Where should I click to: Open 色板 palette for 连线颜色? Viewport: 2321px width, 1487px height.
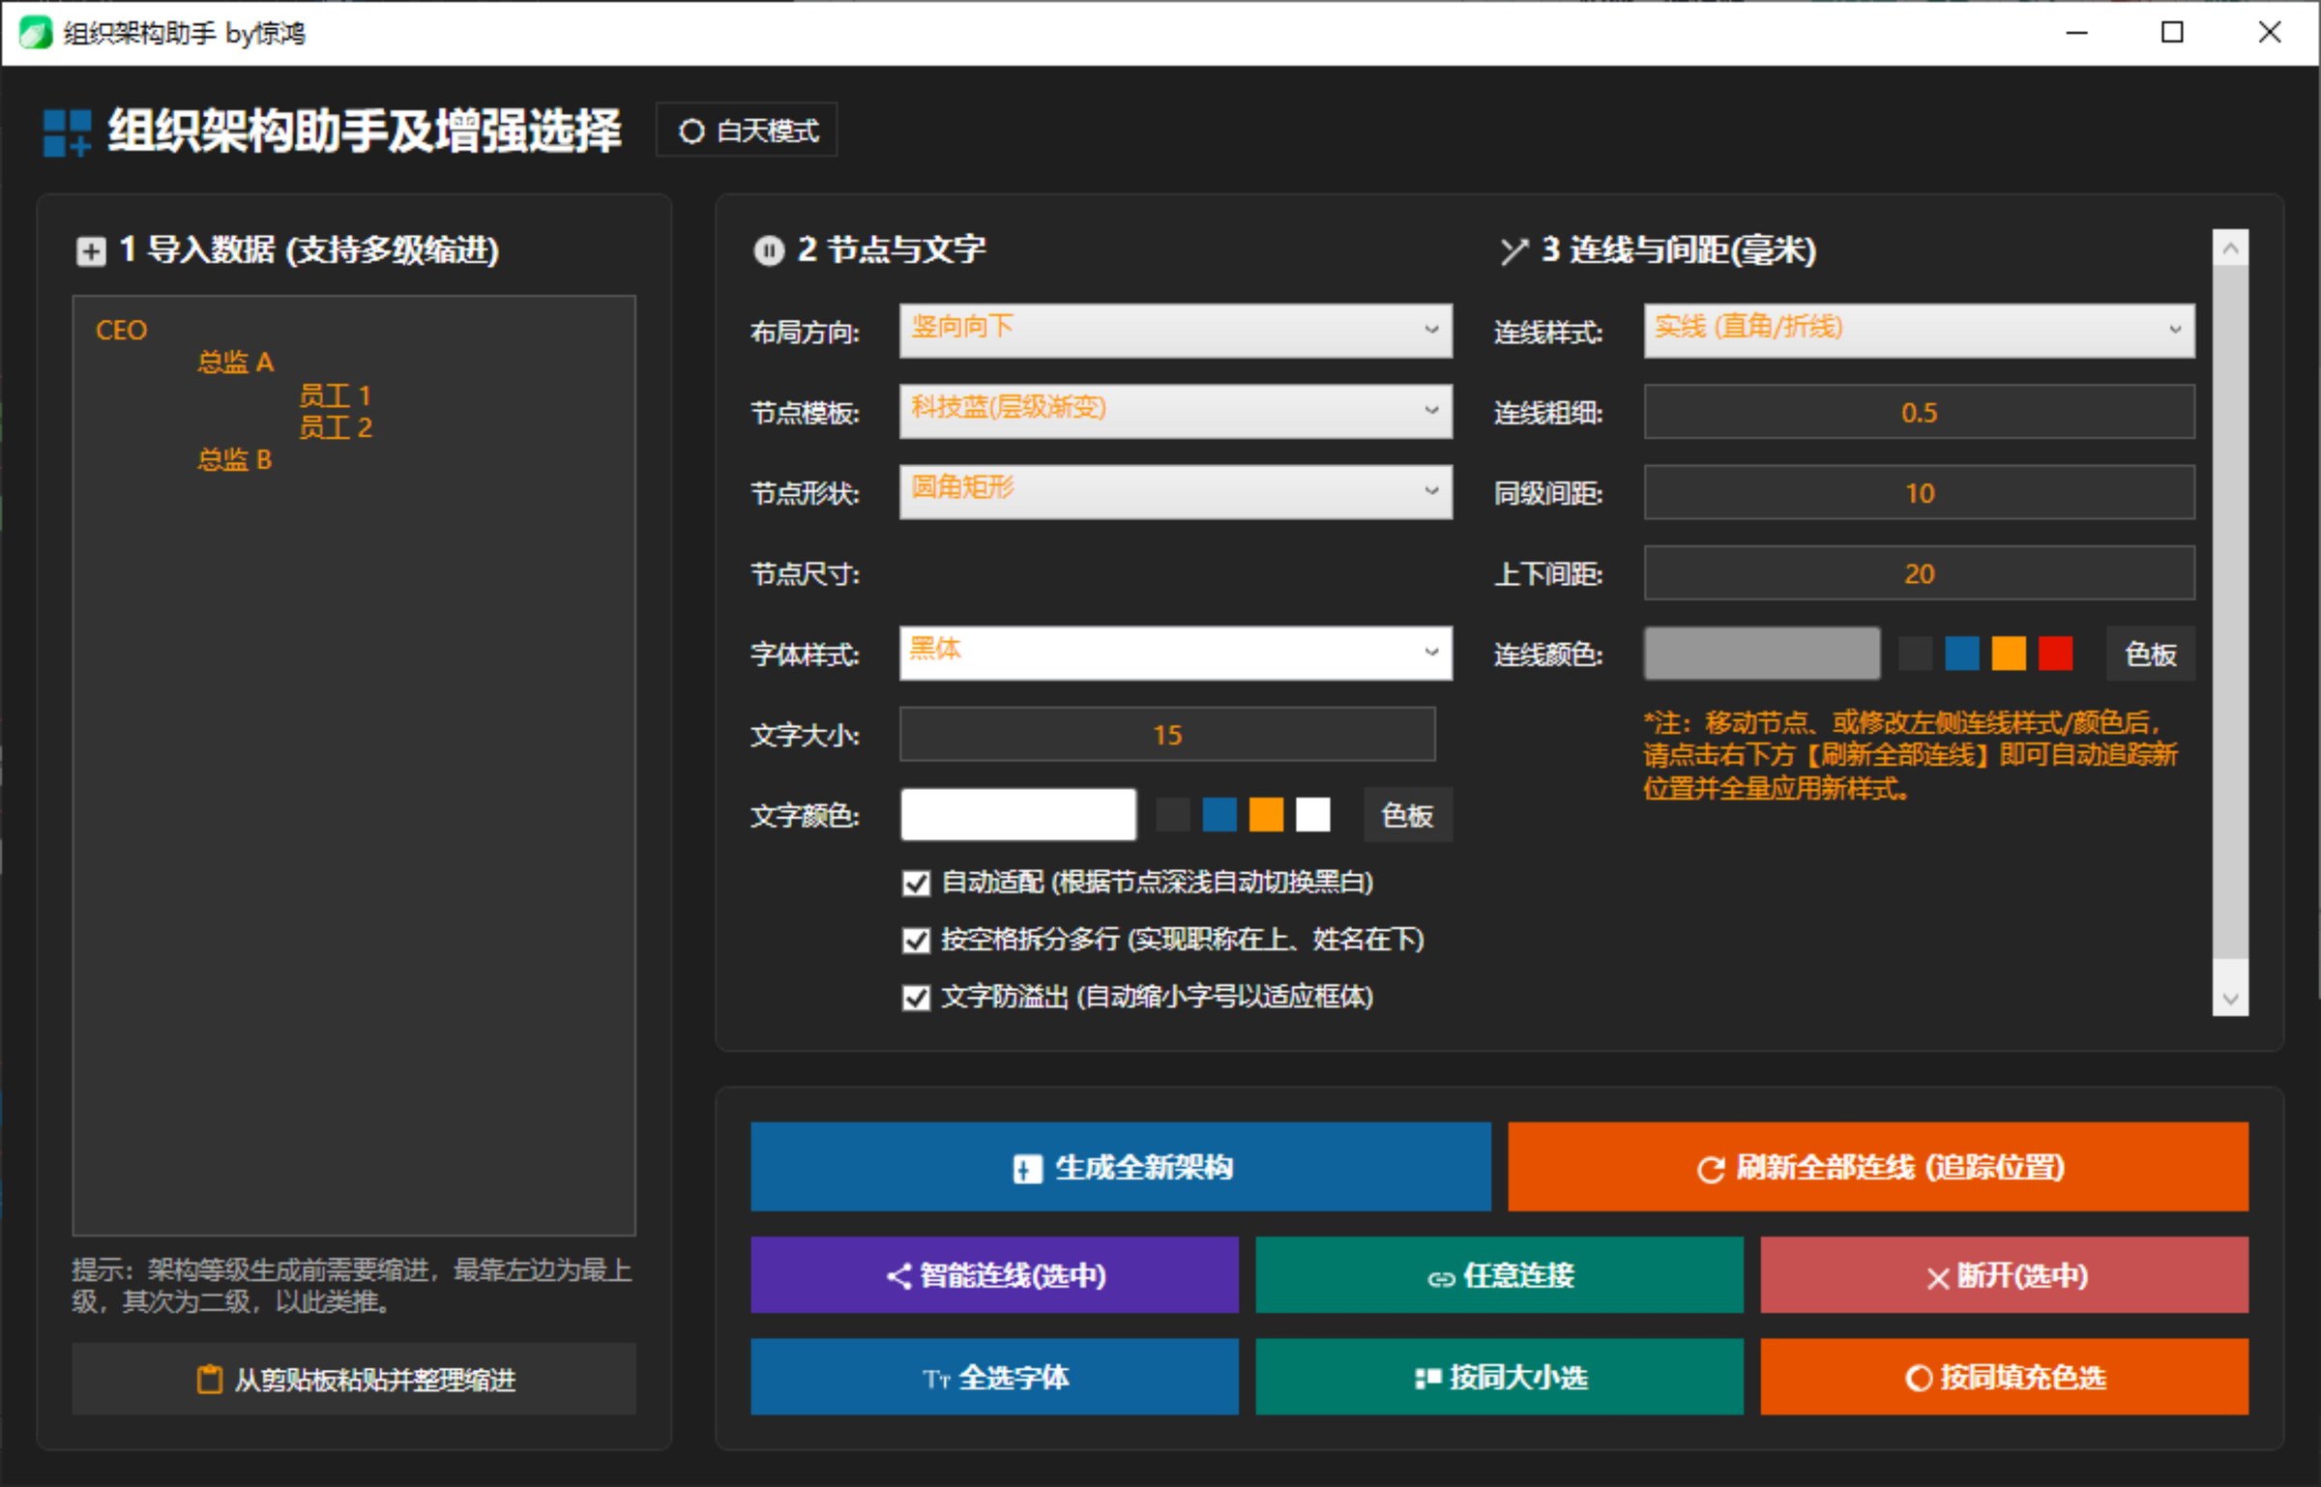click(2151, 654)
